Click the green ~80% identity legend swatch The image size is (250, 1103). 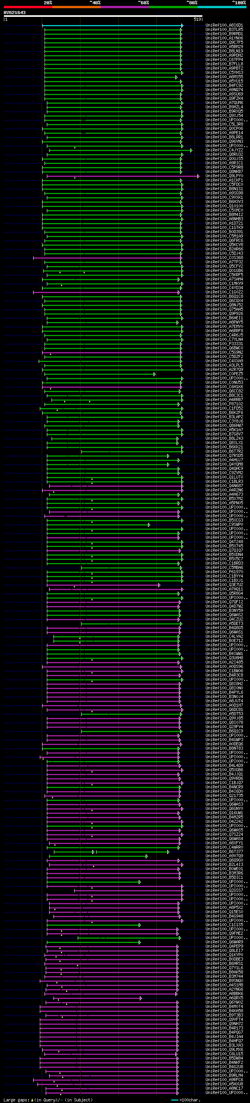coord(173,7)
